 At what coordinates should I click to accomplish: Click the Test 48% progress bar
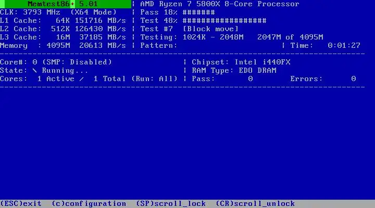pyautogui.click(x=203, y=20)
